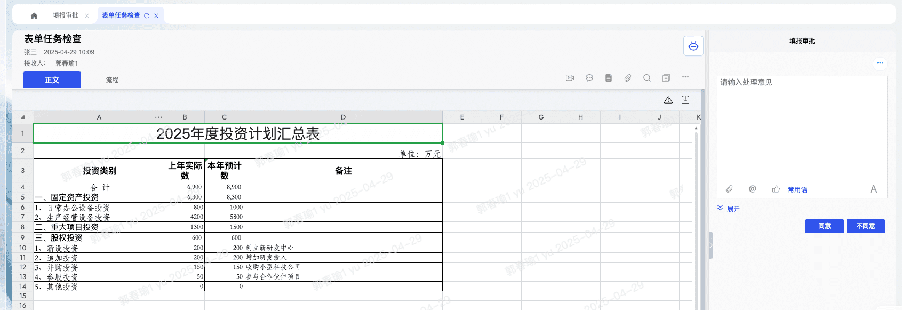Select column E header
This screenshot has height=310, width=902.
[462, 117]
